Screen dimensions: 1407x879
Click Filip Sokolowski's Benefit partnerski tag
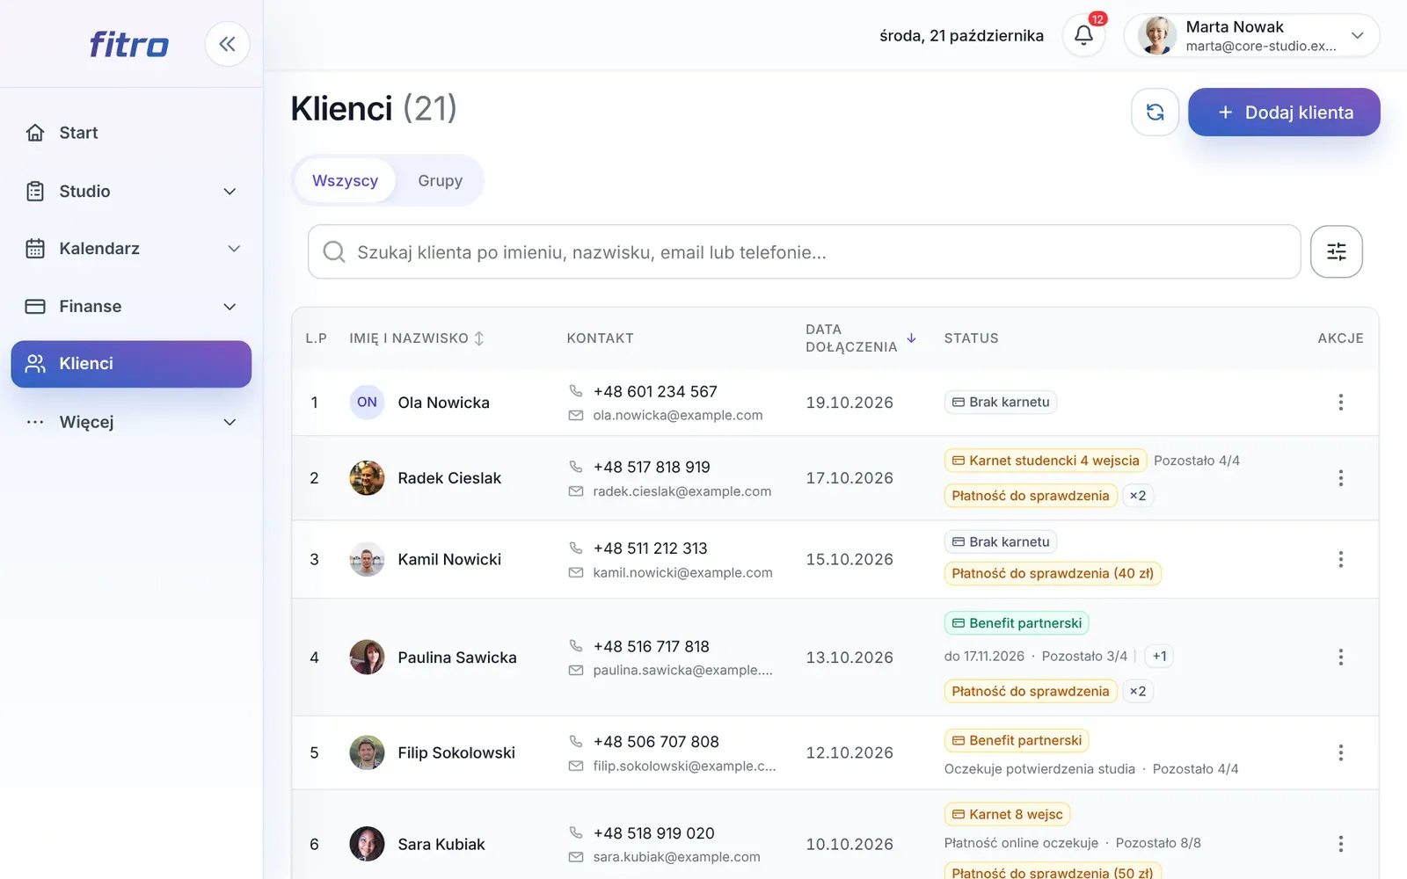tap(1017, 741)
